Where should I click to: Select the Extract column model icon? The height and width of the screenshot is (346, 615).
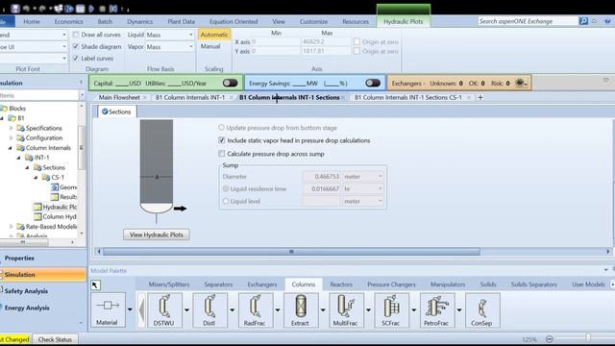[301, 309]
